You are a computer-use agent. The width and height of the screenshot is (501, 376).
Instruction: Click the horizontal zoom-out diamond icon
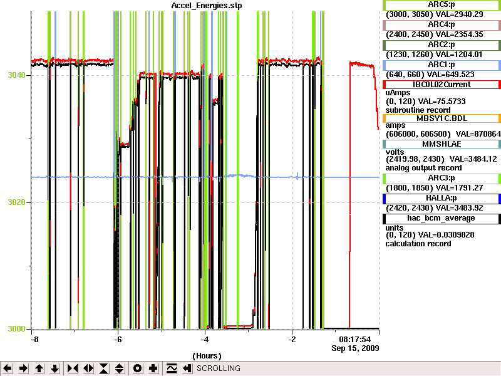pyautogui.click(x=88, y=368)
